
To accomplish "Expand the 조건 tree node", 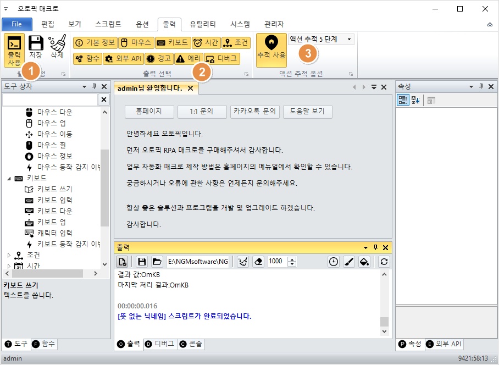I will click(x=9, y=255).
